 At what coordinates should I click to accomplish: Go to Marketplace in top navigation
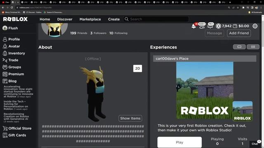90,19
